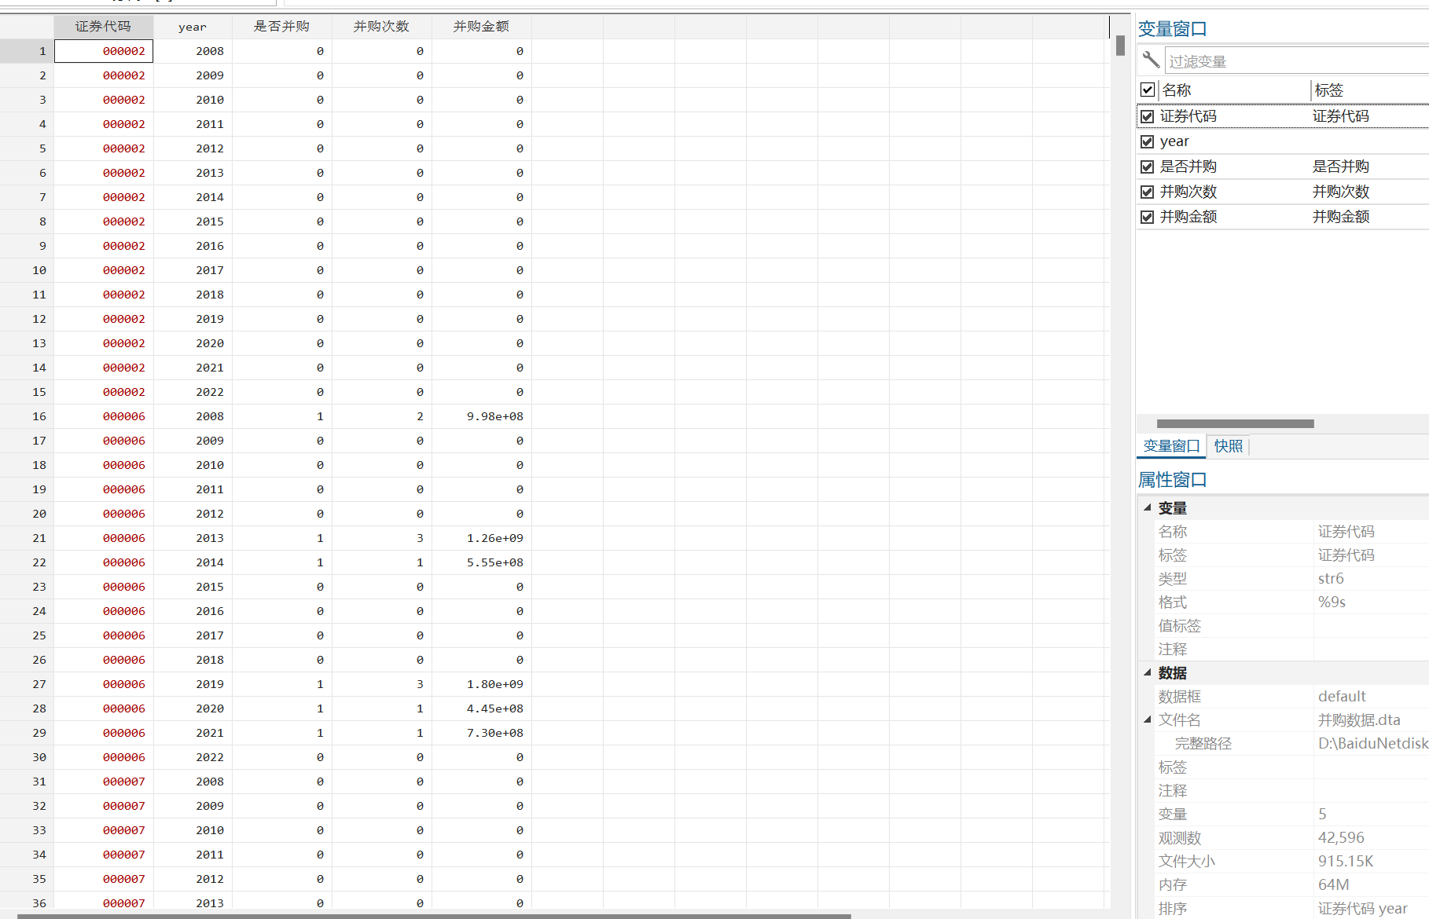
Task: Click the 过滤变量 filter input field
Action: (x=1295, y=60)
